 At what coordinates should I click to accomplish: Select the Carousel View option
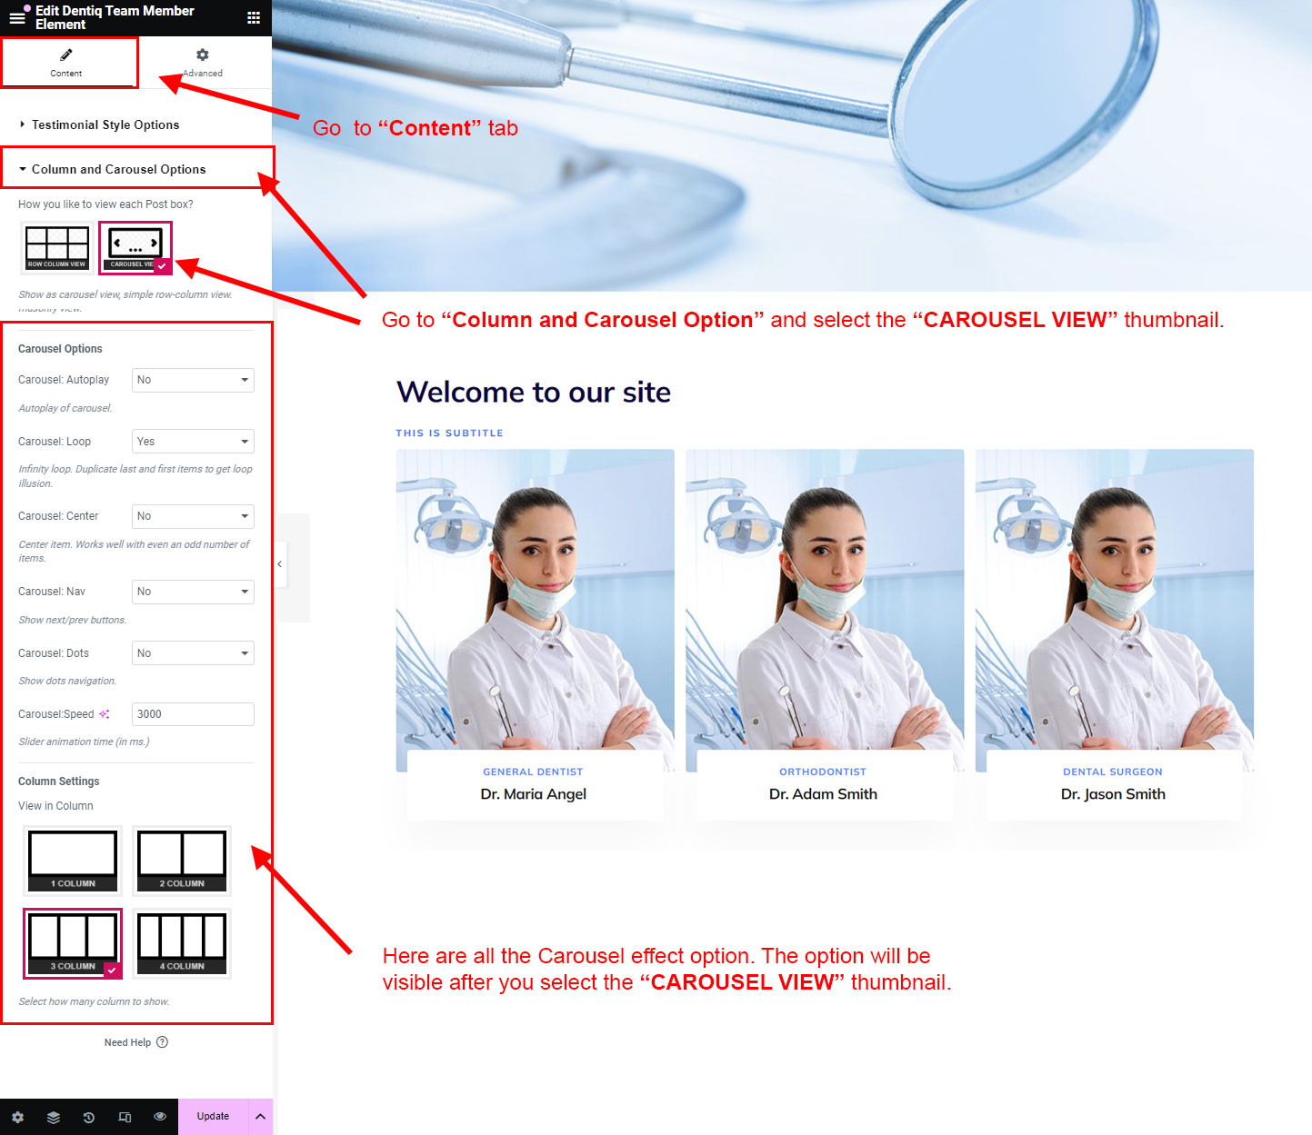(x=135, y=247)
